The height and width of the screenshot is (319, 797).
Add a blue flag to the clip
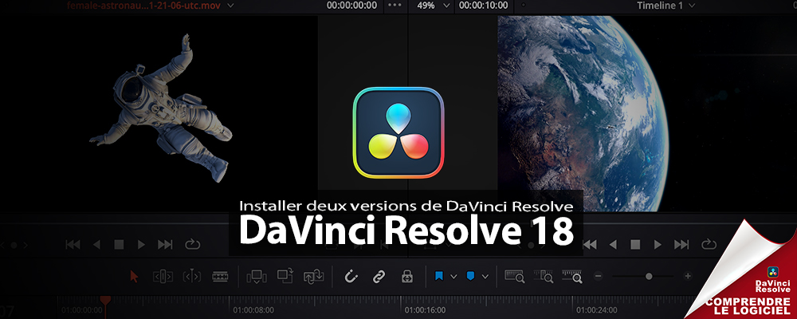(x=439, y=276)
